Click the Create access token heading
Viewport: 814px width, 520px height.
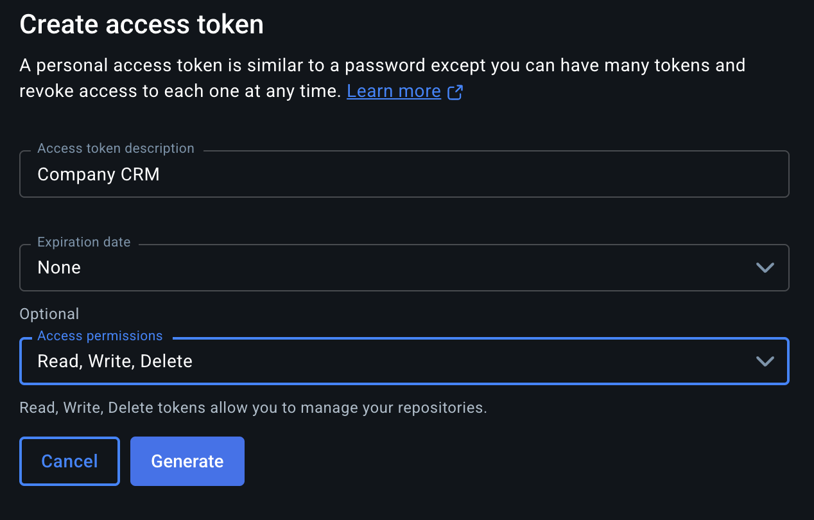coord(141,24)
